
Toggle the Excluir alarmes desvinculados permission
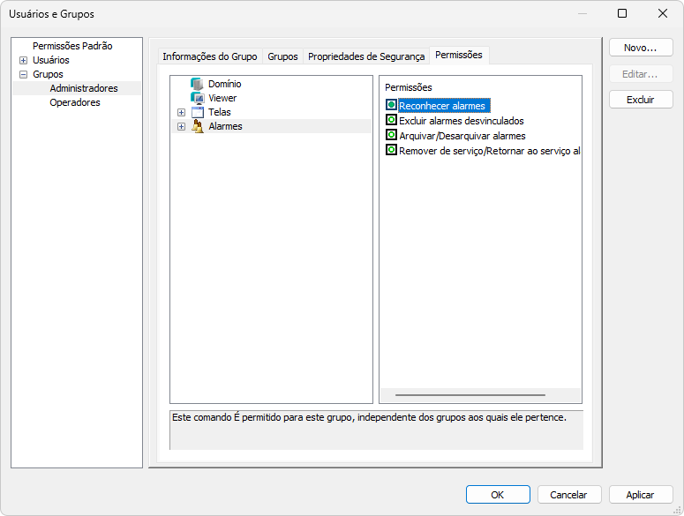click(392, 120)
